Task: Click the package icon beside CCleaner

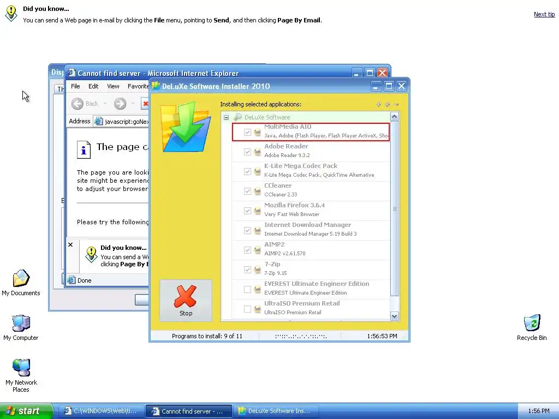Action: (258, 191)
